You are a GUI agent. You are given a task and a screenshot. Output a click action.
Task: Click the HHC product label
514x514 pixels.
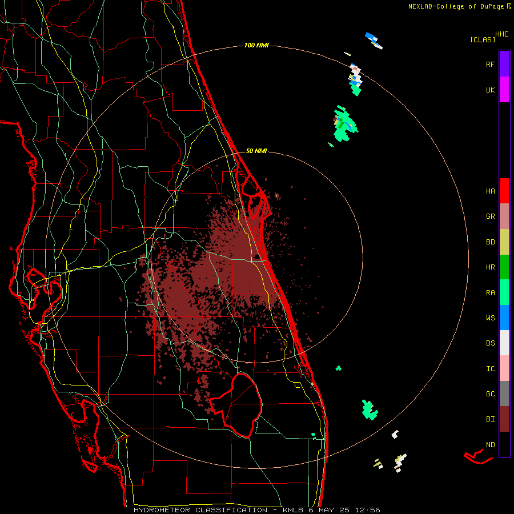(x=502, y=34)
